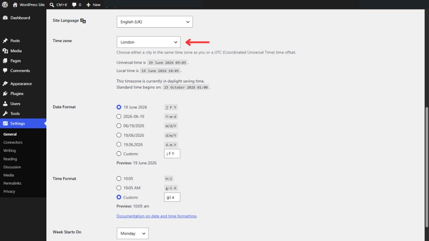Viewport: 429px width, 241px height.
Task: Select the 19/06/2026 date format
Action: pyautogui.click(x=119, y=135)
